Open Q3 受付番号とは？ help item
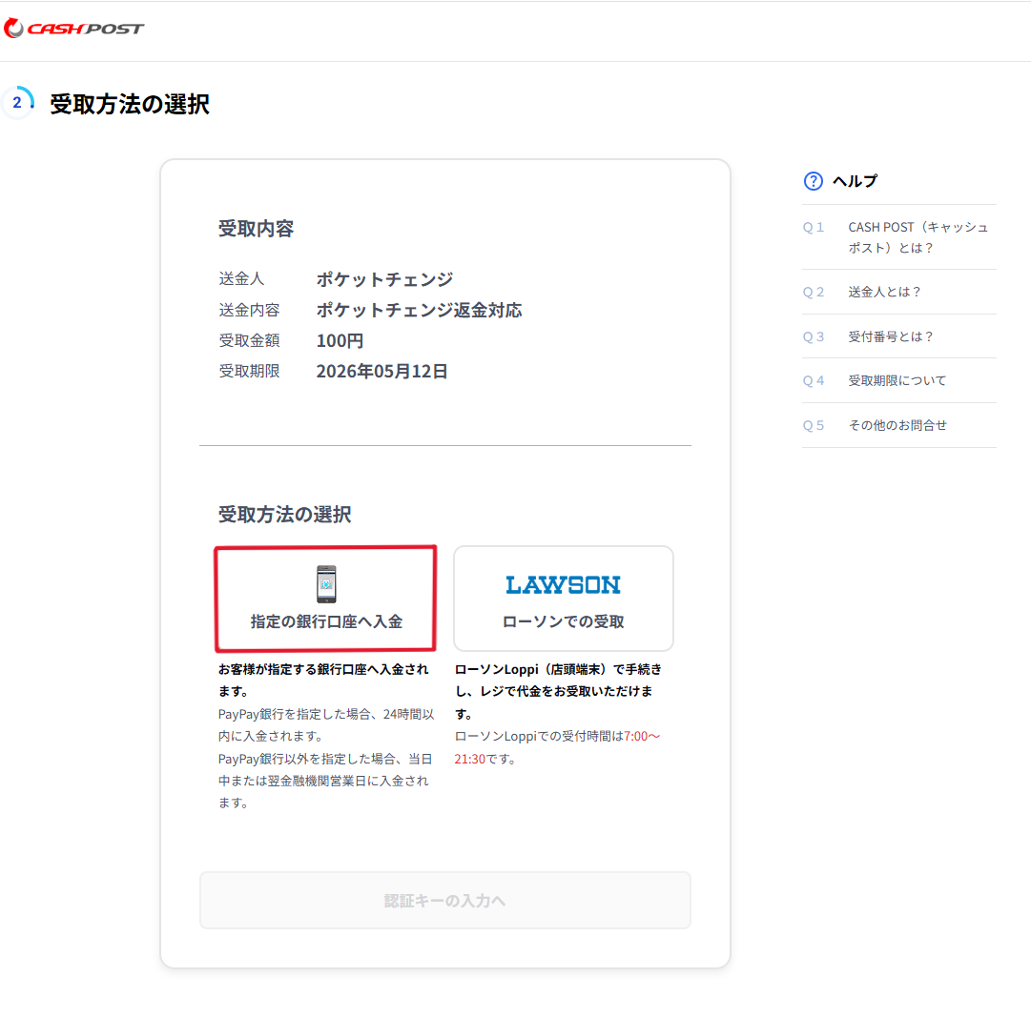The width and height of the screenshot is (1031, 1017). click(898, 336)
